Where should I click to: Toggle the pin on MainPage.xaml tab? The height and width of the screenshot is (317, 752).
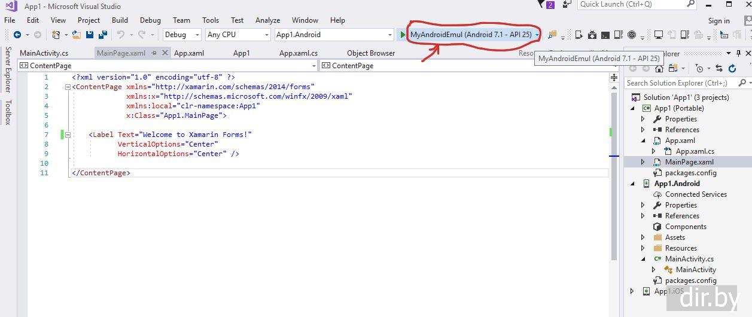point(154,53)
